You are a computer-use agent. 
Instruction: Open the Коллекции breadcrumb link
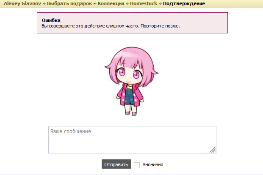(111, 3)
